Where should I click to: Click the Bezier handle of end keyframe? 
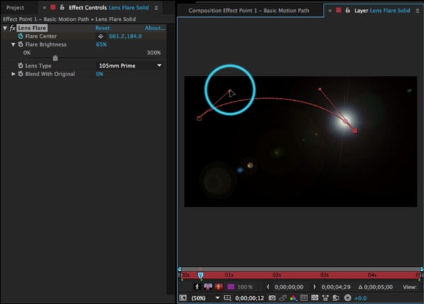[320, 89]
